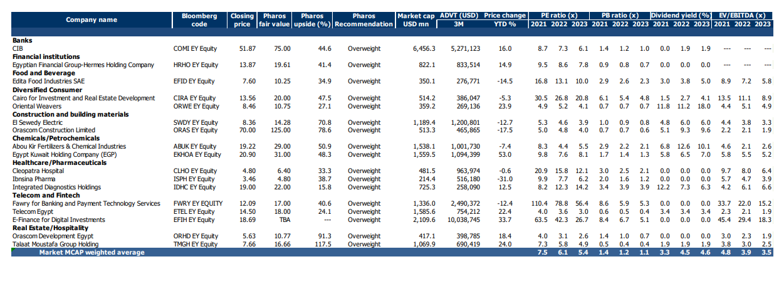Click the Market MCAP weighted average row
The image size is (779, 296).
pyautogui.click(x=91, y=253)
